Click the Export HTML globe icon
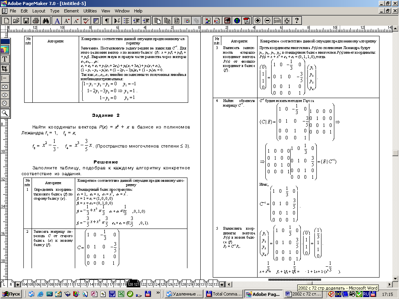The width and height of the screenshot is (399, 299). tap(237, 21)
